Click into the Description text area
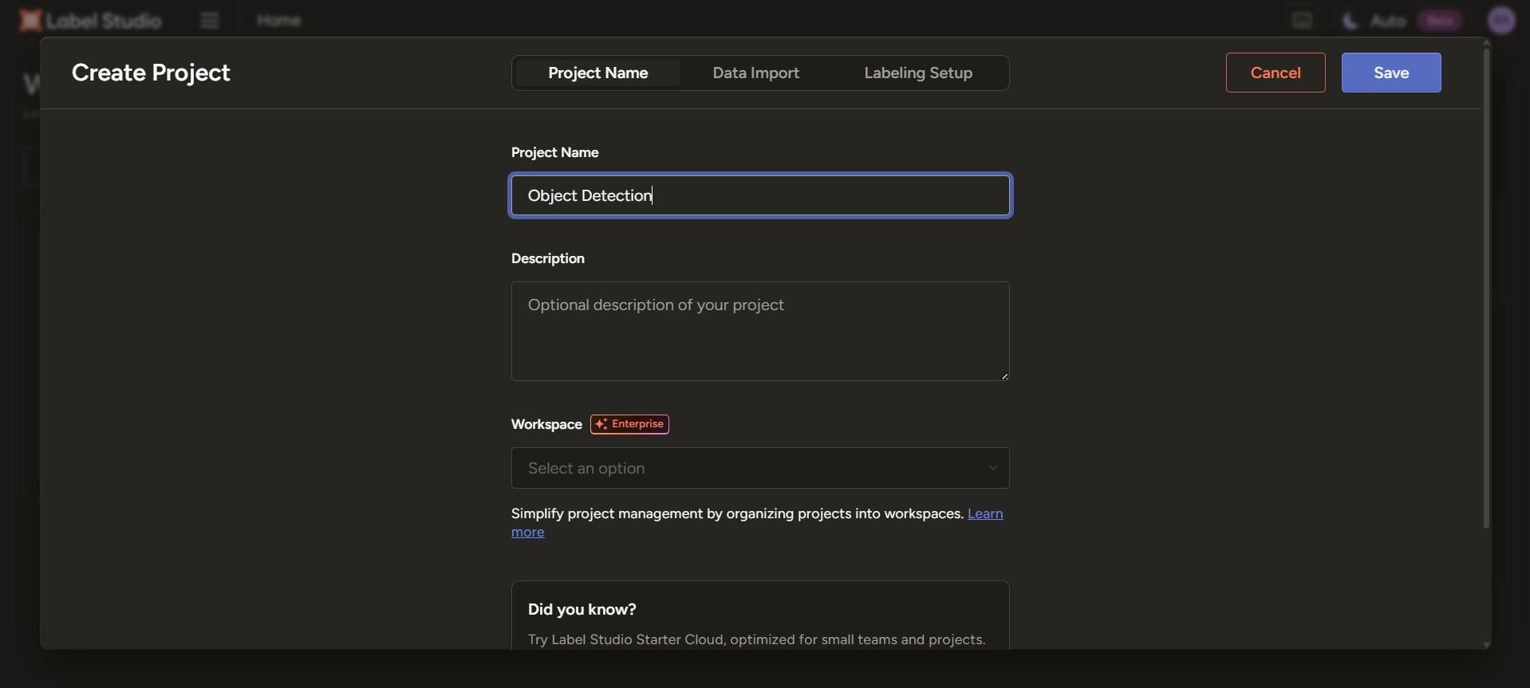 760,331
